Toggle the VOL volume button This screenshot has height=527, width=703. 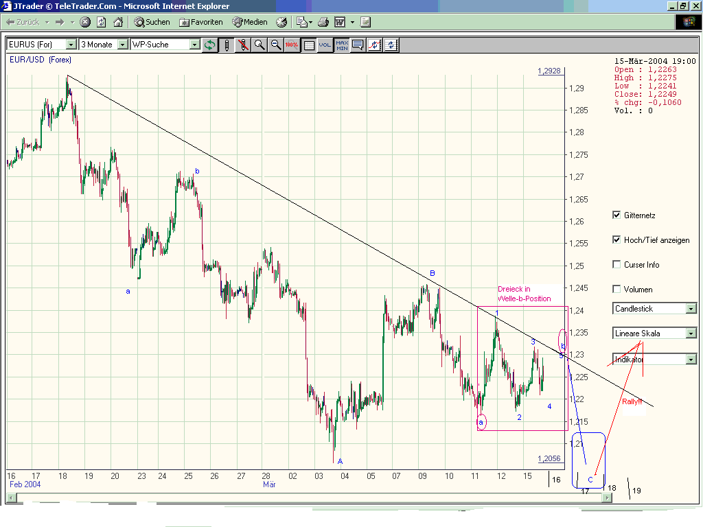click(325, 45)
